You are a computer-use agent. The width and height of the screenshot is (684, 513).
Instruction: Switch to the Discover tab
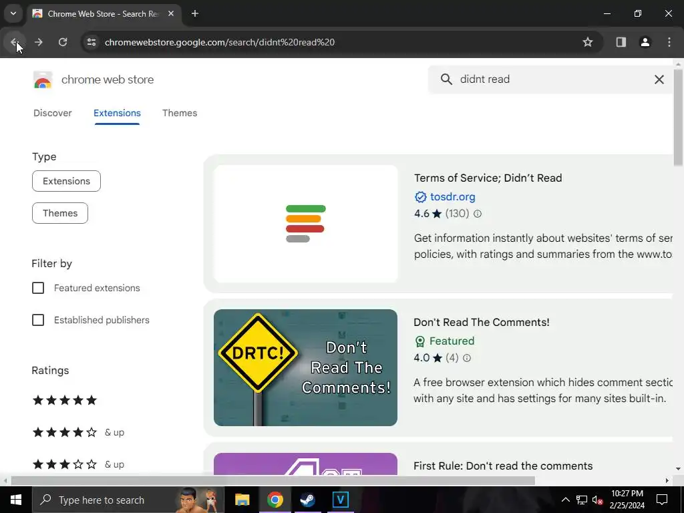[52, 113]
